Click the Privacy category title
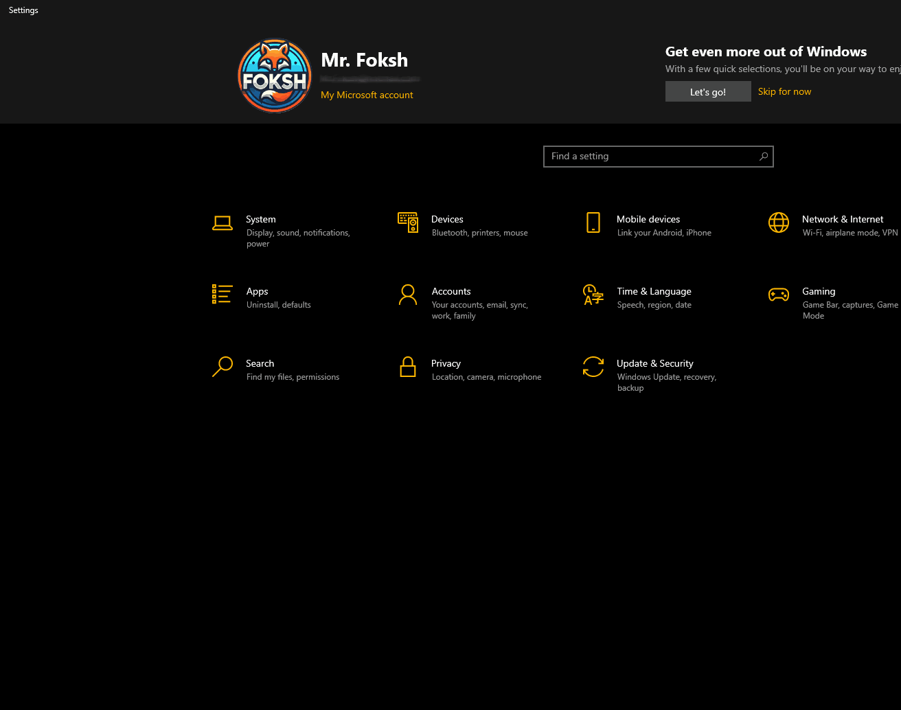Screen dimensions: 901x710 click(x=446, y=363)
